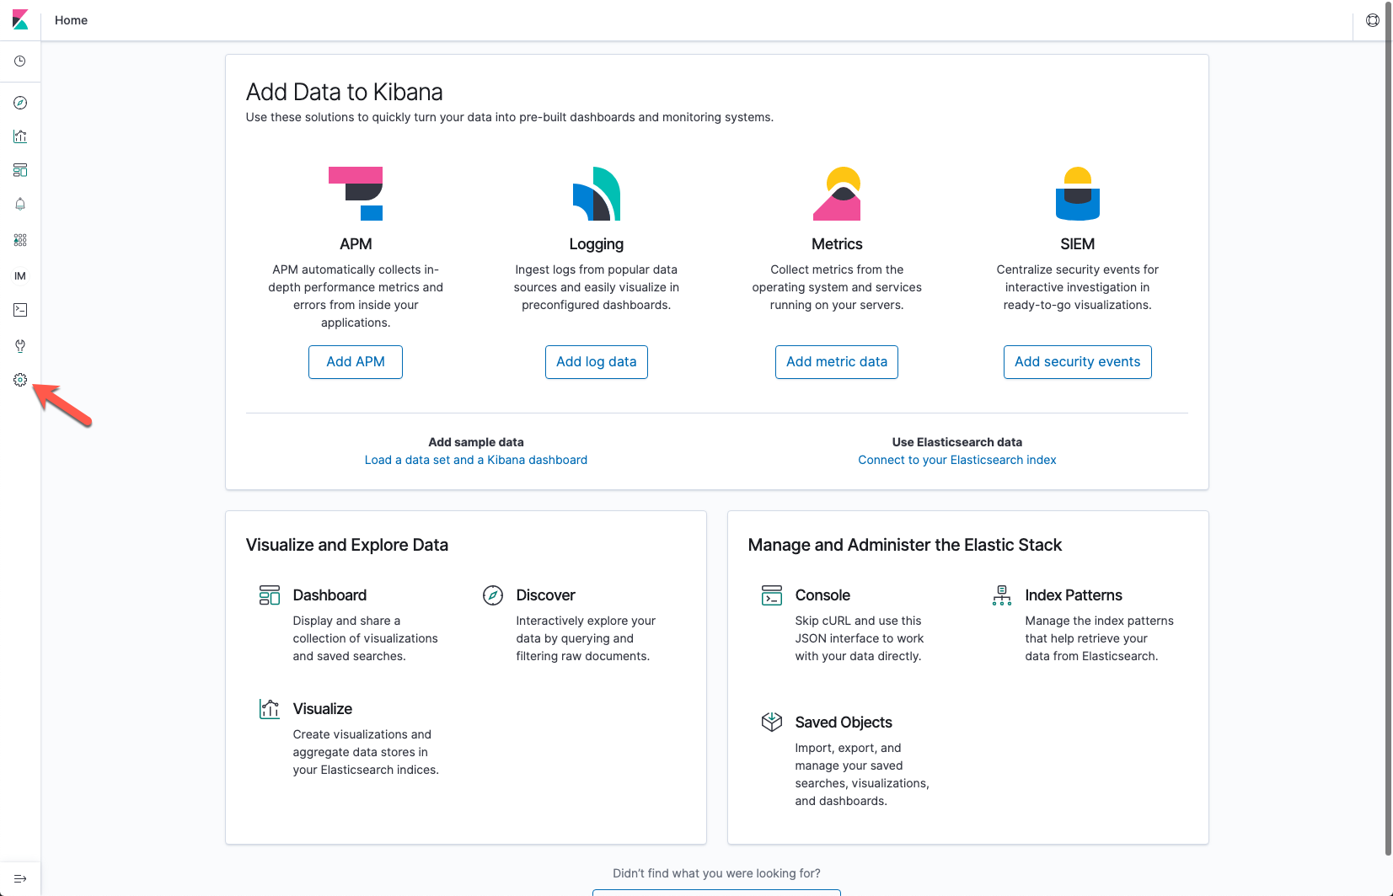Viewport: 1393px width, 896px height.
Task: Open Discover from the sidebar compass icon
Action: pos(20,103)
